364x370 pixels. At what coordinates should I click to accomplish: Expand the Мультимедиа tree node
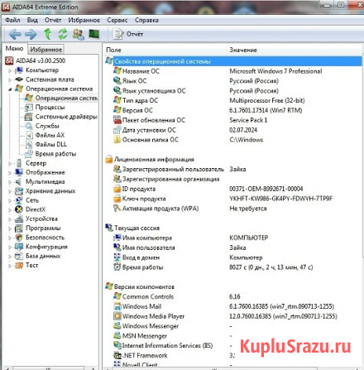10,182
